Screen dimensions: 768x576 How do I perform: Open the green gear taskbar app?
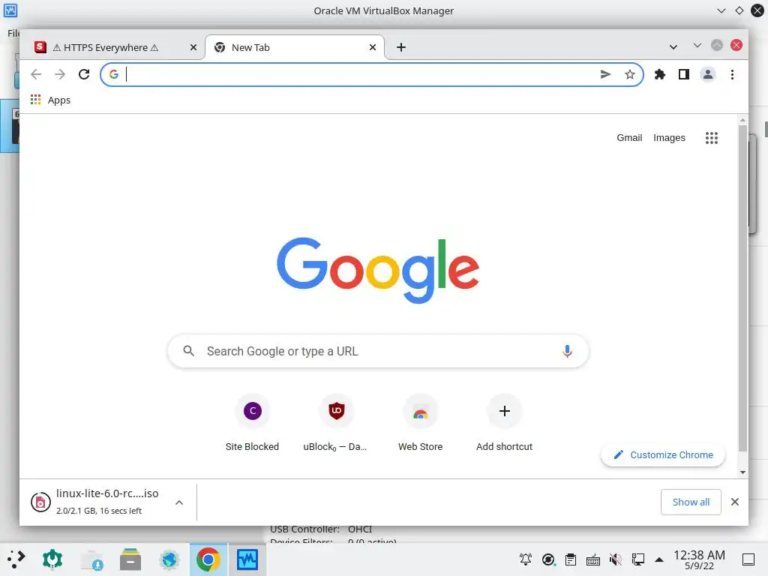click(52, 559)
